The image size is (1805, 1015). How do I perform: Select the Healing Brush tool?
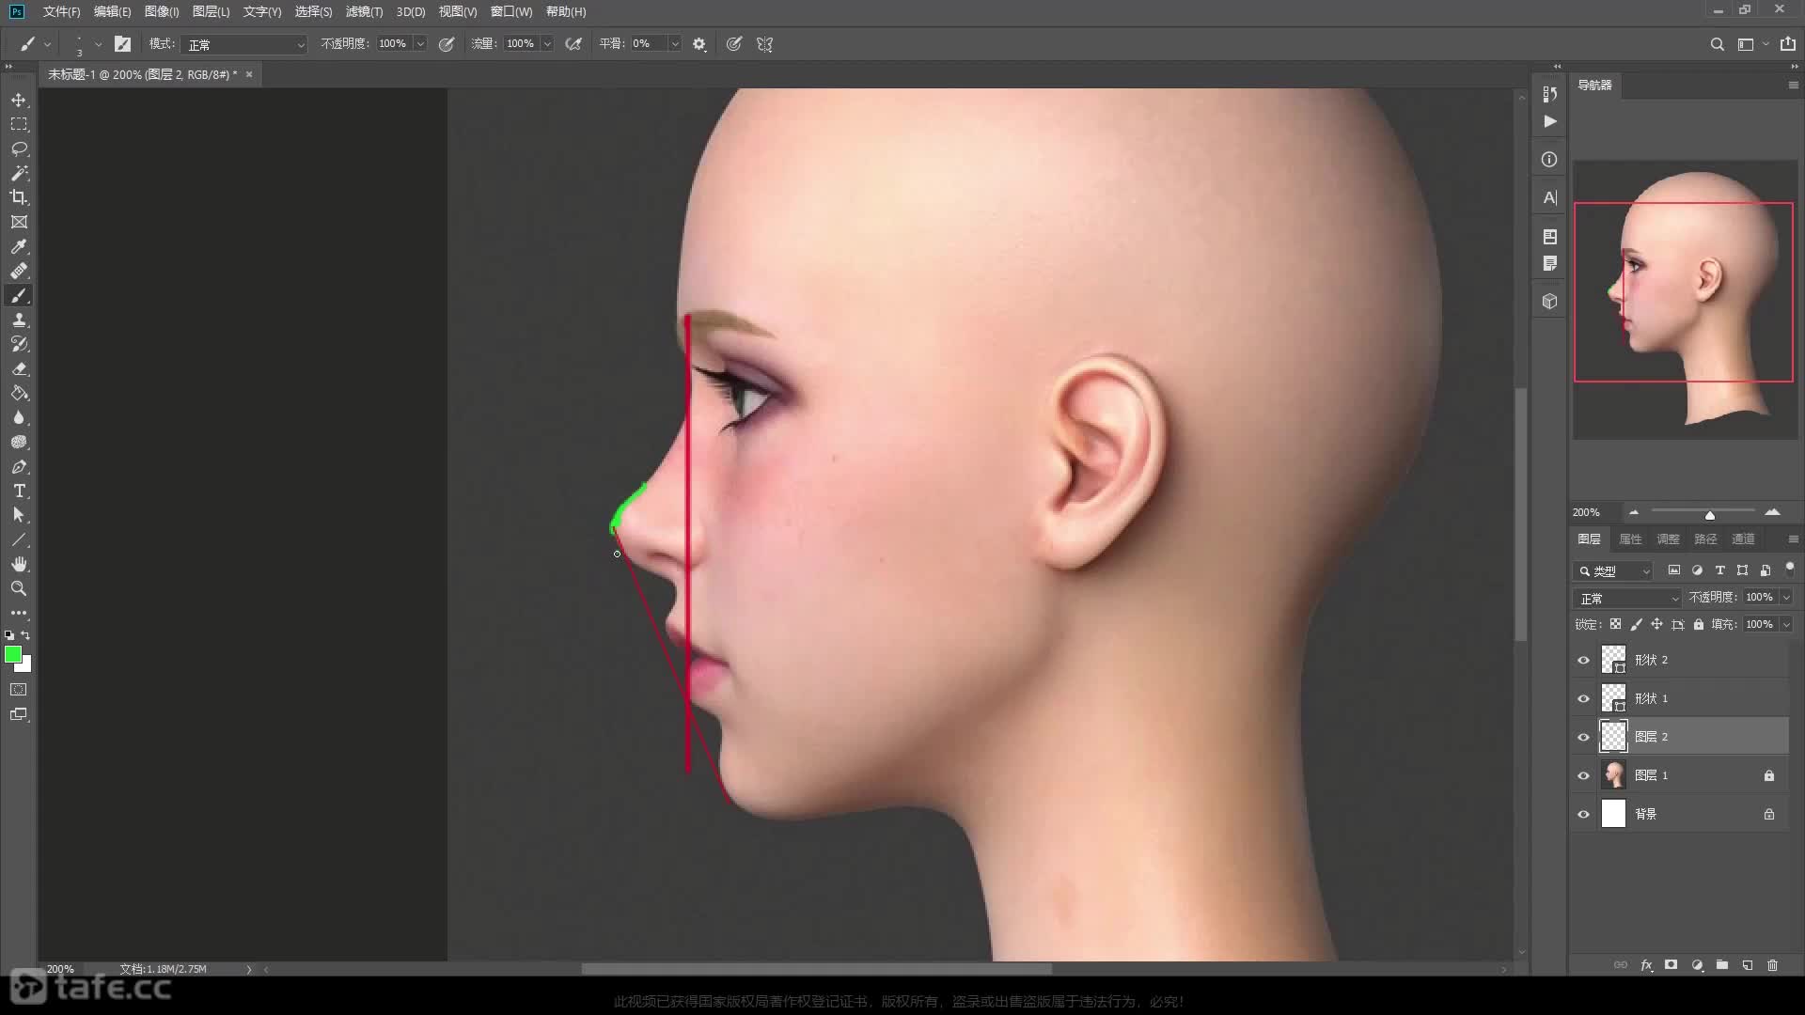[x=19, y=271]
